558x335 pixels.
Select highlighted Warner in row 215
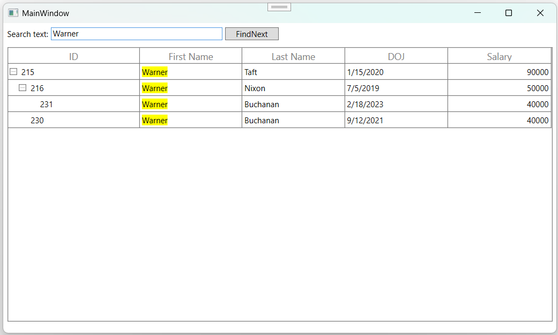[155, 72]
